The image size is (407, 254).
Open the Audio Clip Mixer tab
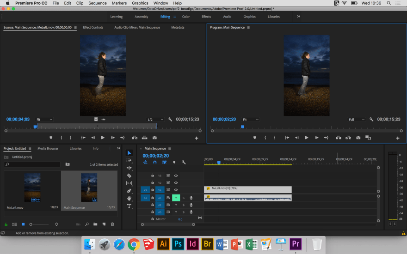(137, 27)
